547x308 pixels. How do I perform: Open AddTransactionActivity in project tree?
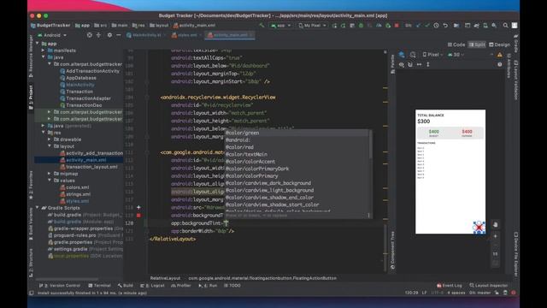point(92,71)
